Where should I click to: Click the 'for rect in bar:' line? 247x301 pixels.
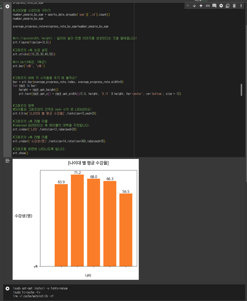(25, 86)
